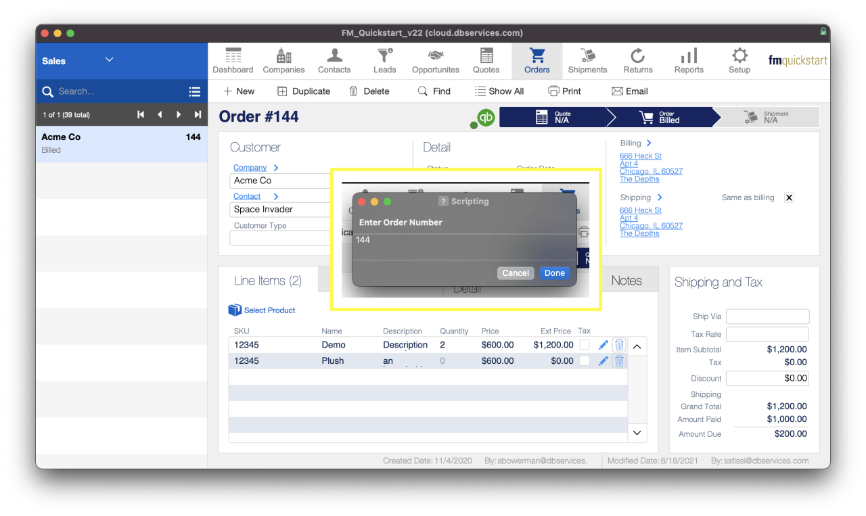Viewport: 866px width, 516px height.
Task: Click the Contact label link
Action: [247, 197]
